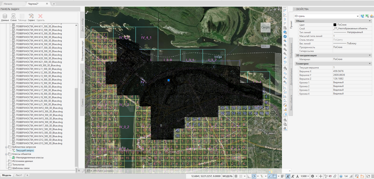Toggle ortho mode in the status bar
This screenshot has width=374, height=179.
click(248, 176)
